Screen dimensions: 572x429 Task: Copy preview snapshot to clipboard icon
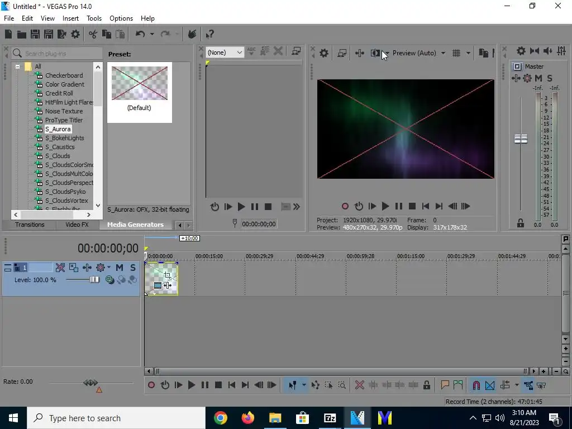(x=483, y=53)
